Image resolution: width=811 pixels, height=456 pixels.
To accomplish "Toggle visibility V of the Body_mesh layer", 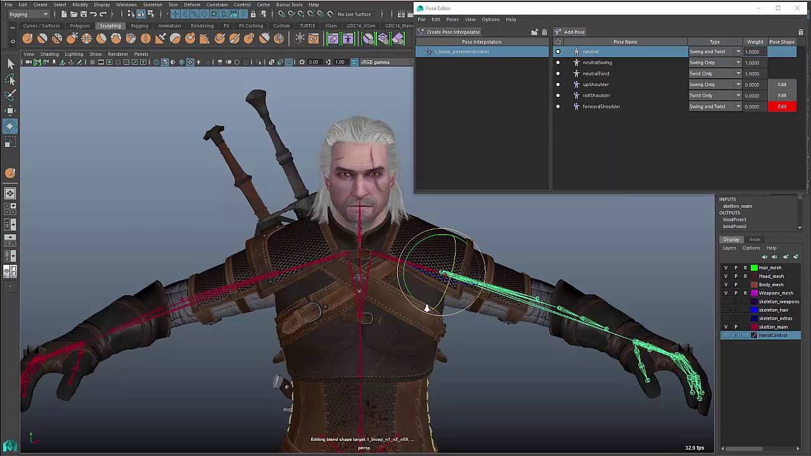I will [x=726, y=284].
